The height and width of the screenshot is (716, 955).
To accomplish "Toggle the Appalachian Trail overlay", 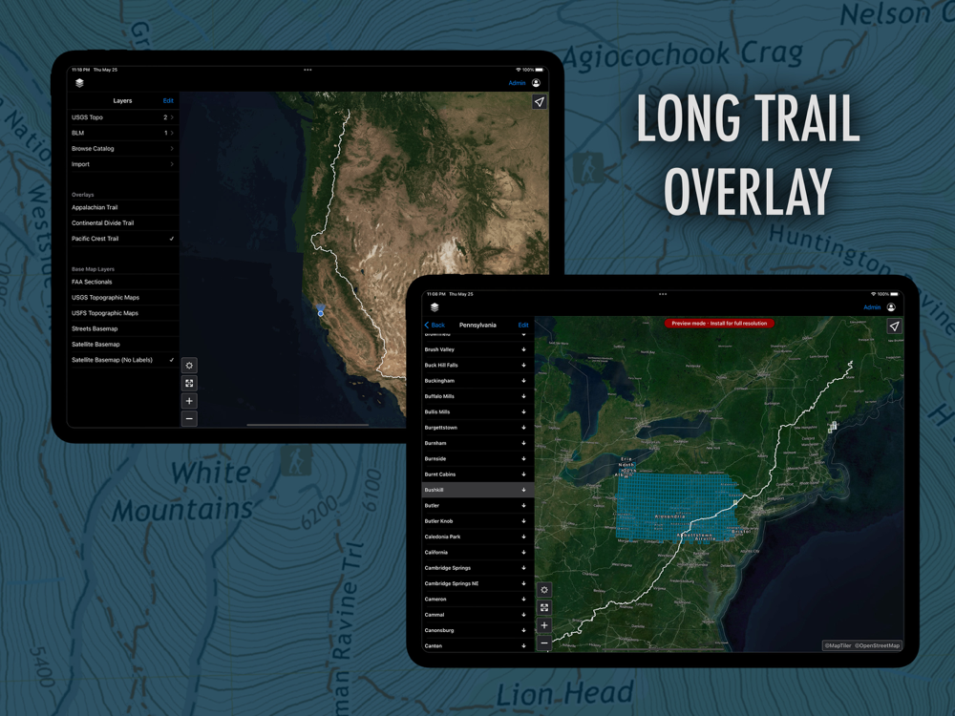I will coord(123,207).
